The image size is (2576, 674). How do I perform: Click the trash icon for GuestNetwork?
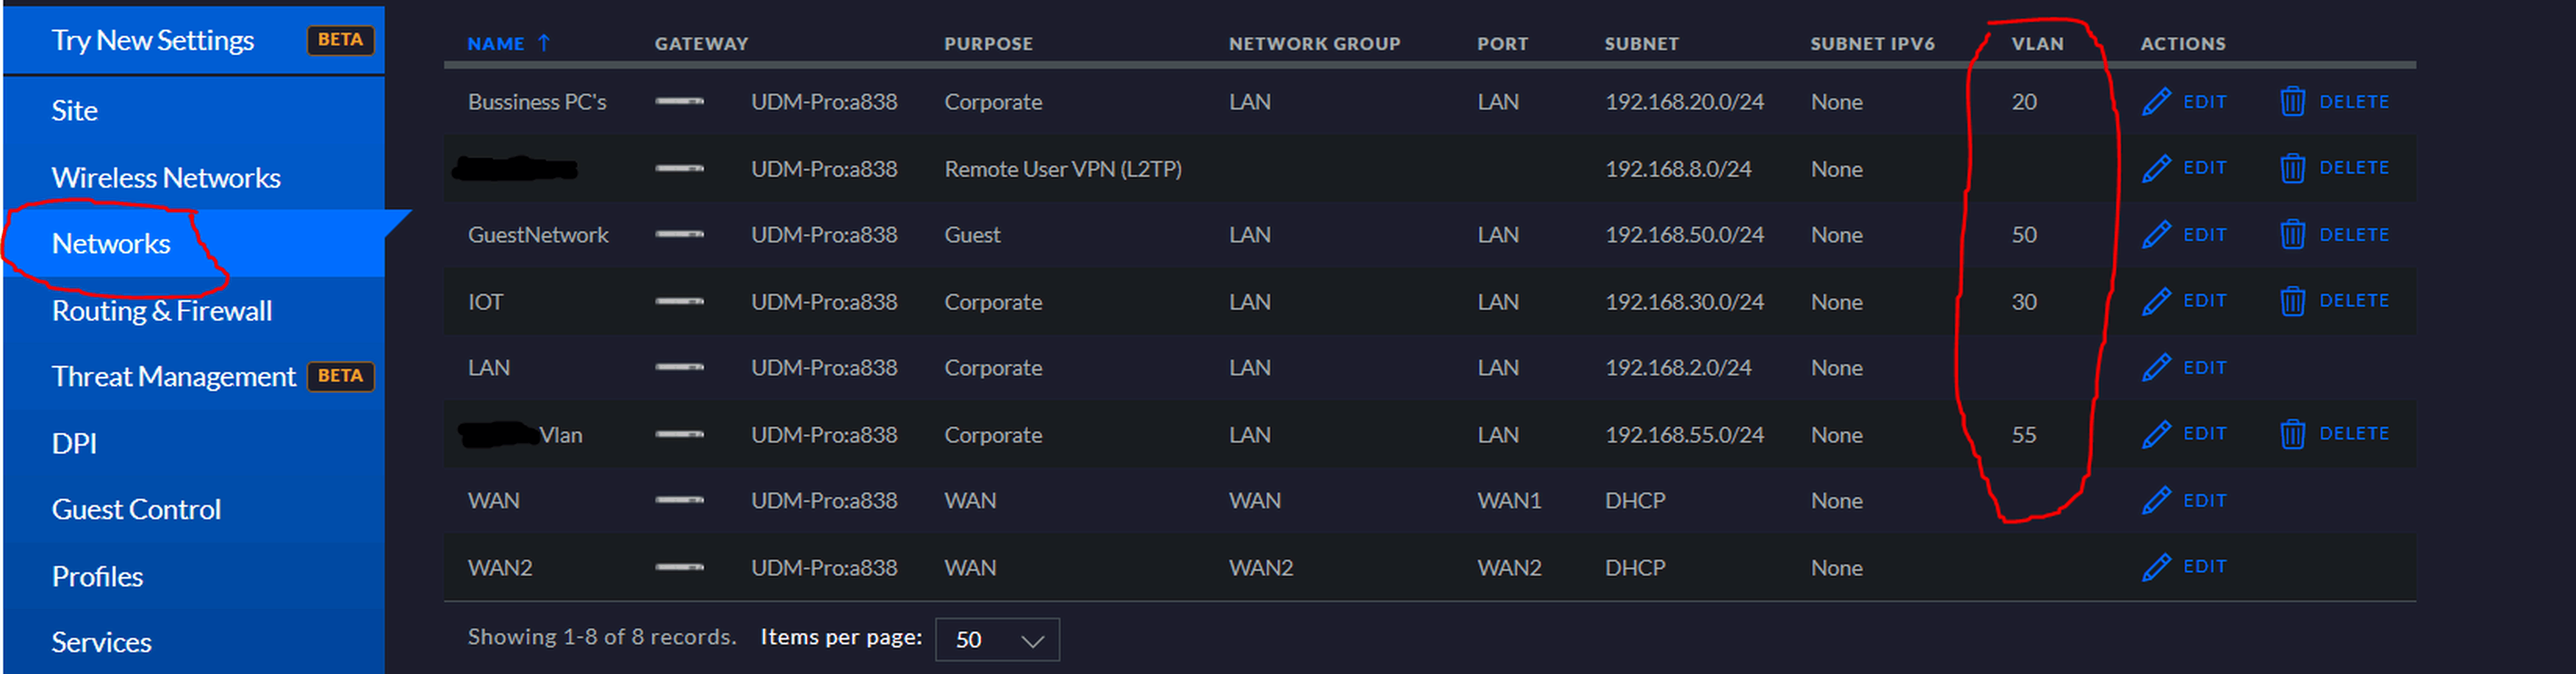click(x=2292, y=235)
